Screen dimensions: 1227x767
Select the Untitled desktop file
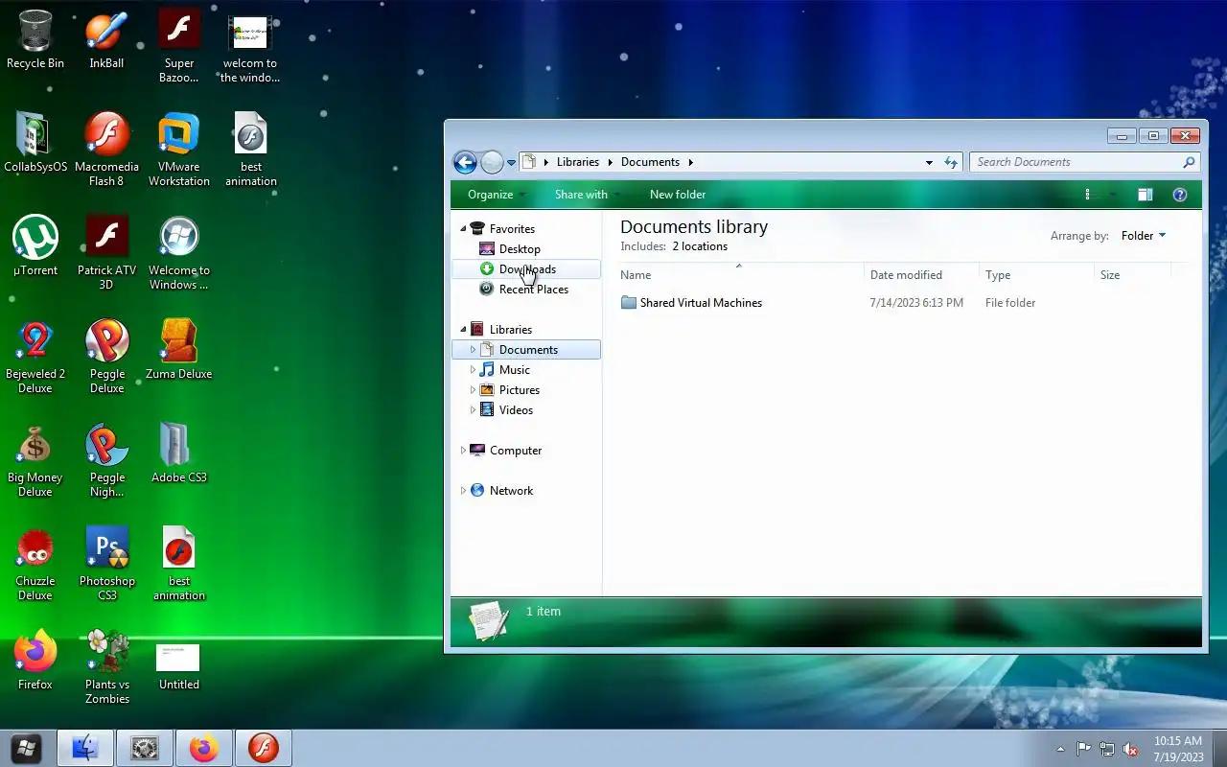[x=179, y=666]
